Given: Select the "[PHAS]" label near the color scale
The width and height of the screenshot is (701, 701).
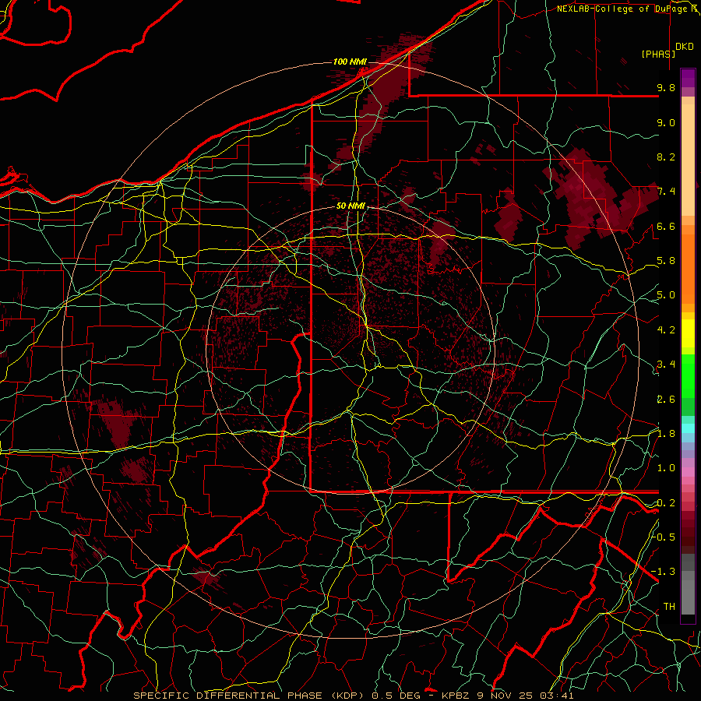Looking at the screenshot, I should coord(658,54).
